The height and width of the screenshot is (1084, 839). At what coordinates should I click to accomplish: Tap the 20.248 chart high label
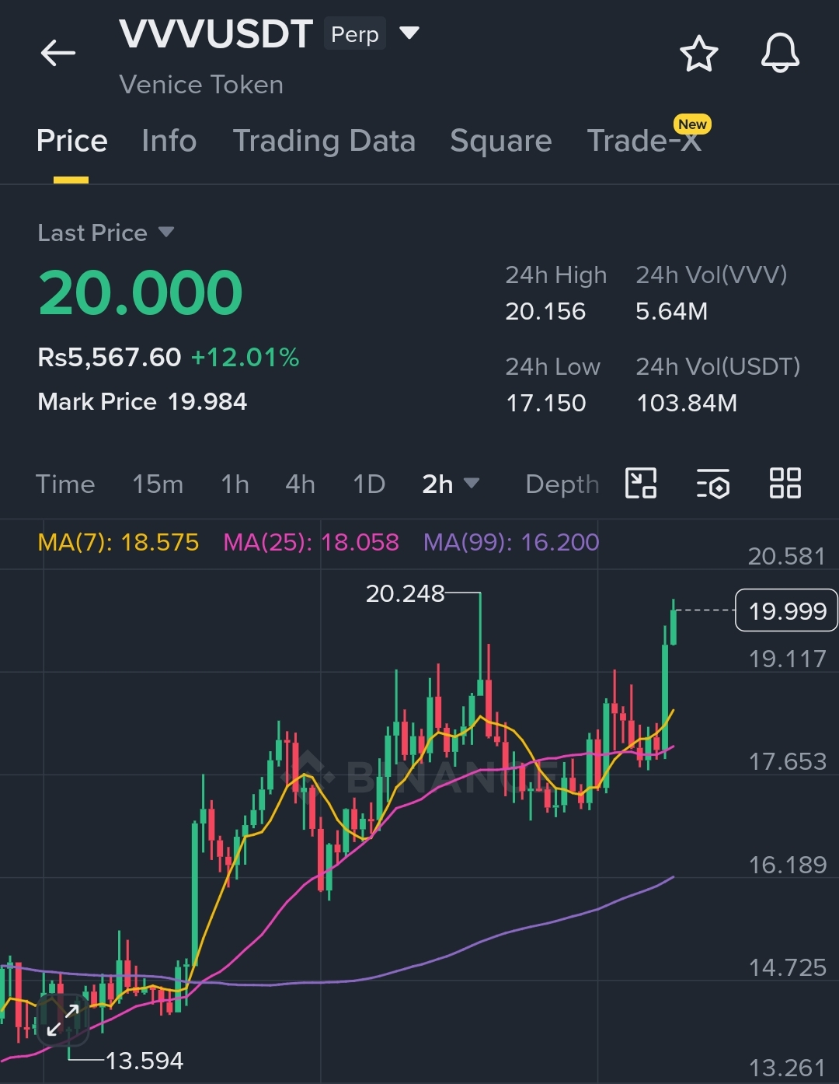[405, 594]
